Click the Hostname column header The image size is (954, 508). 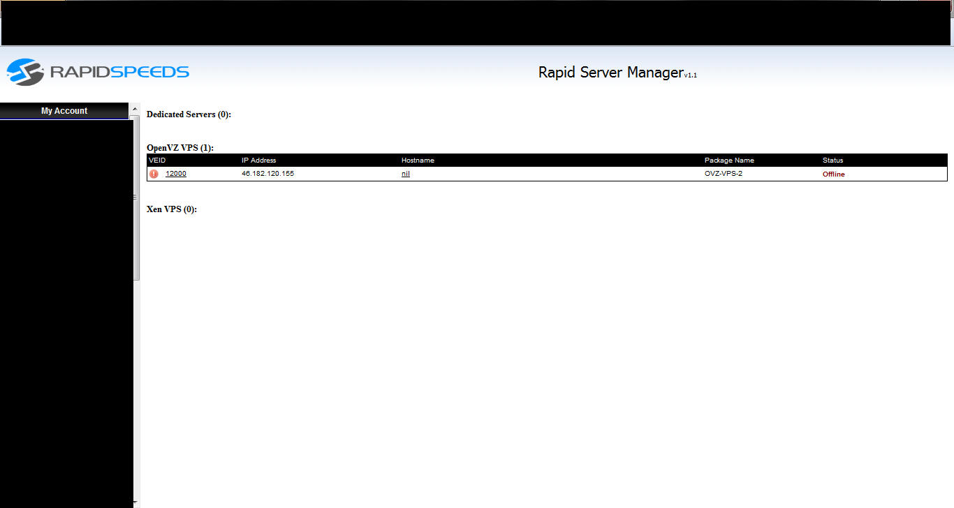coord(418,160)
